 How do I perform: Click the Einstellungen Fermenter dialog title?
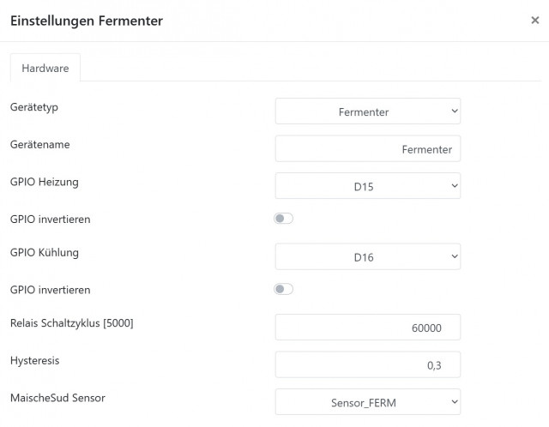point(87,21)
